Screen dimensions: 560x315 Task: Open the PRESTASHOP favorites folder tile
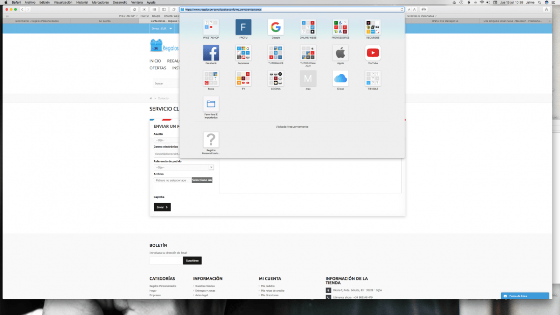[x=211, y=27]
